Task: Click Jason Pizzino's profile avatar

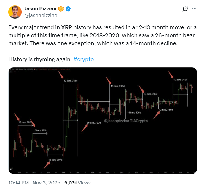Action: click(15, 12)
